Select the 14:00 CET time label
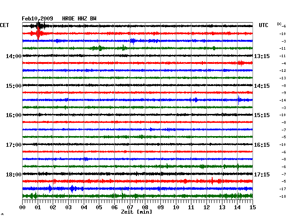 pos(14,56)
